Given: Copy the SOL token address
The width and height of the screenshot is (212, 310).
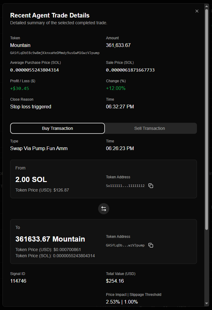Looking at the screenshot, I should [151, 186].
